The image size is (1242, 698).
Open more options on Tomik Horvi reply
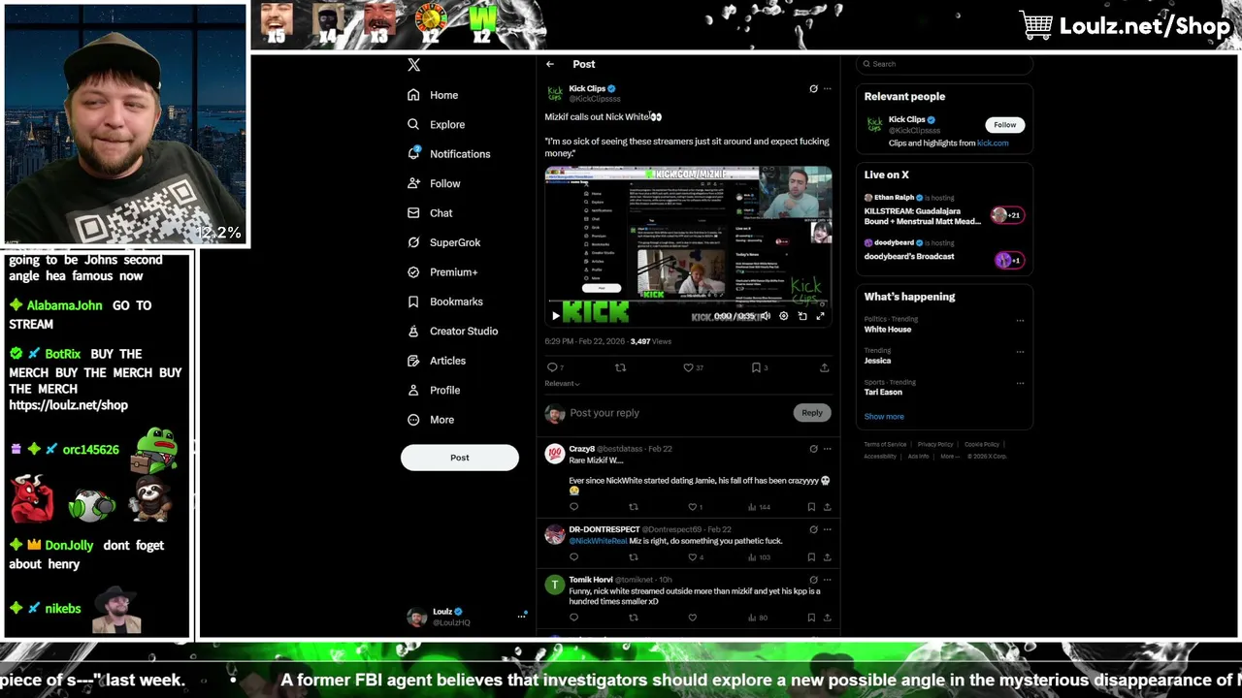(827, 580)
